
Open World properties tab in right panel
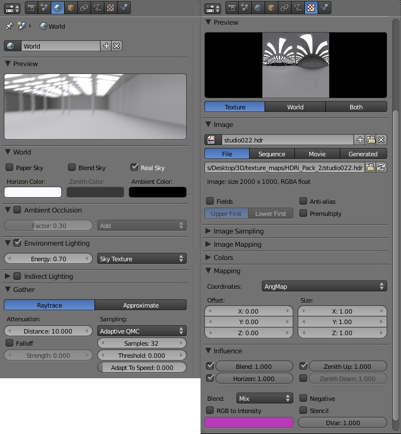(258, 8)
